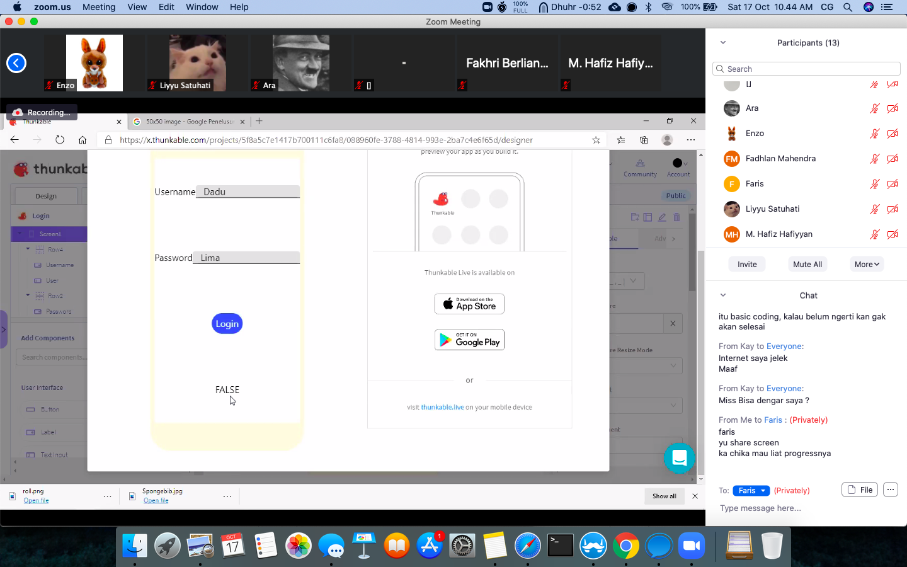
Task: Select Enzo's video thumbnail in gallery strip
Action: pos(94,63)
